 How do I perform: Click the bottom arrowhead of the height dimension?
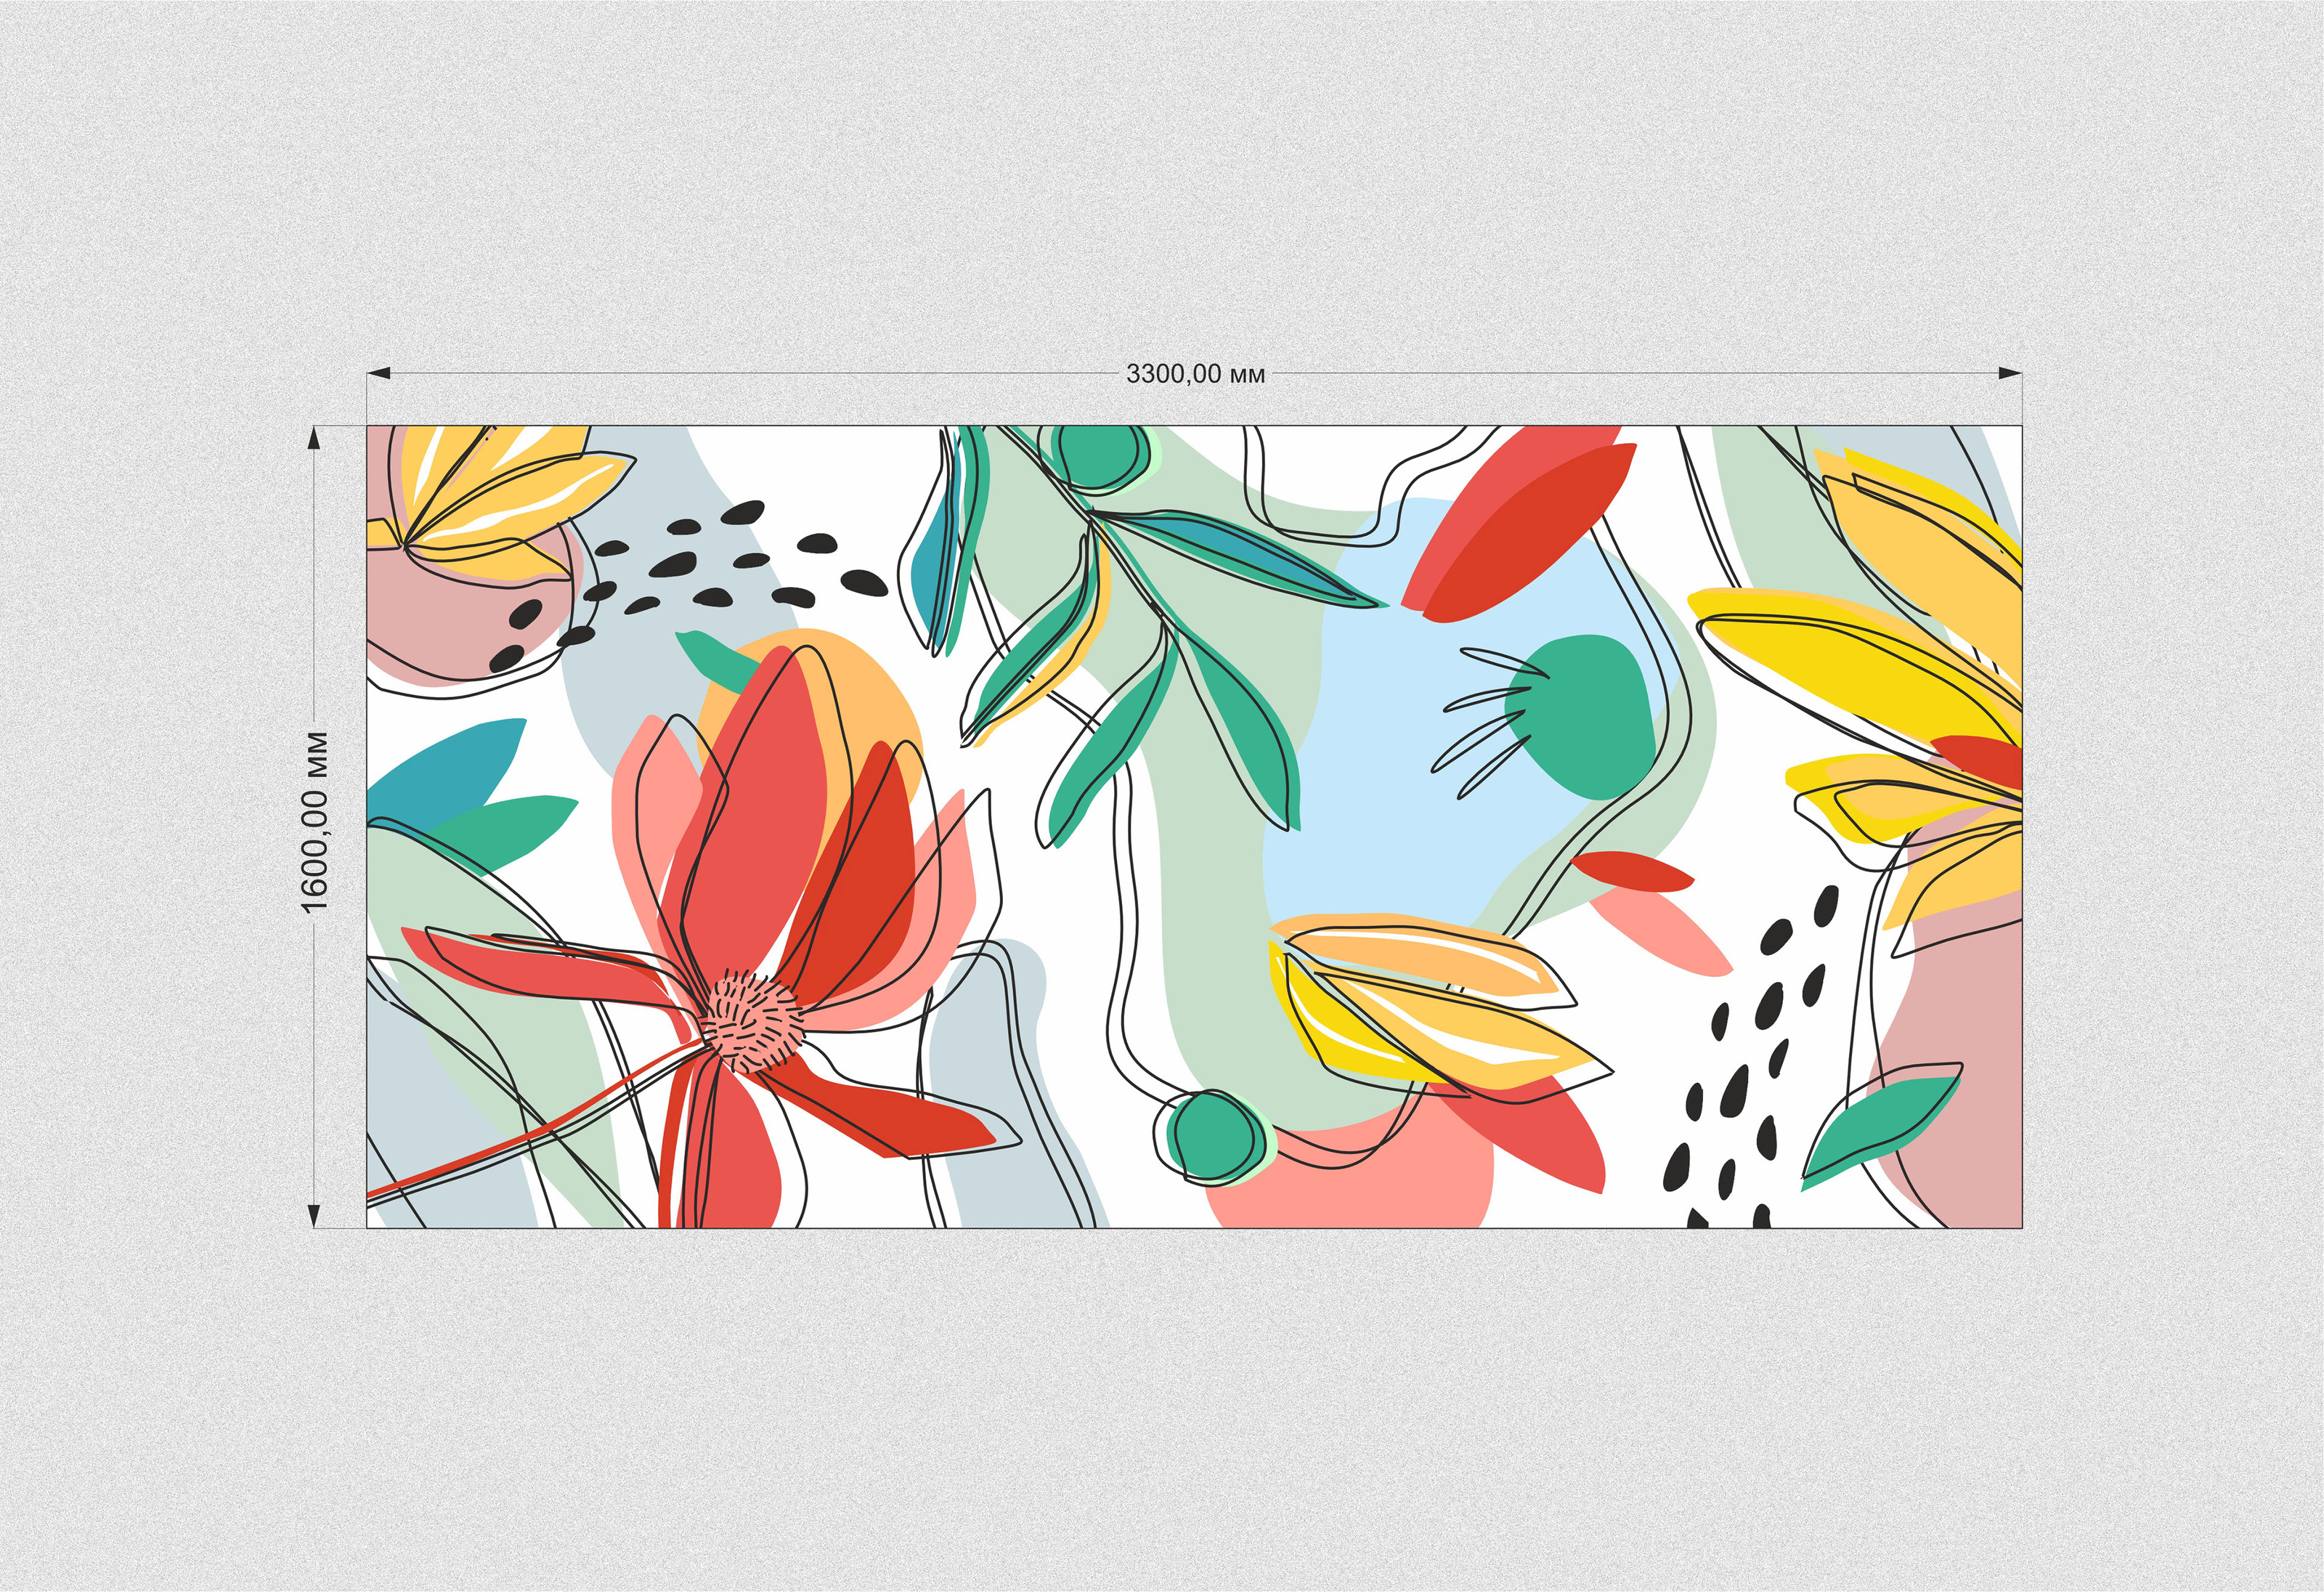click(x=315, y=1214)
